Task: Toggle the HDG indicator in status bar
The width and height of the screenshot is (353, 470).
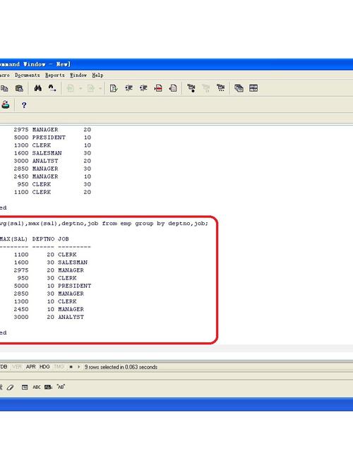Action: (44, 367)
